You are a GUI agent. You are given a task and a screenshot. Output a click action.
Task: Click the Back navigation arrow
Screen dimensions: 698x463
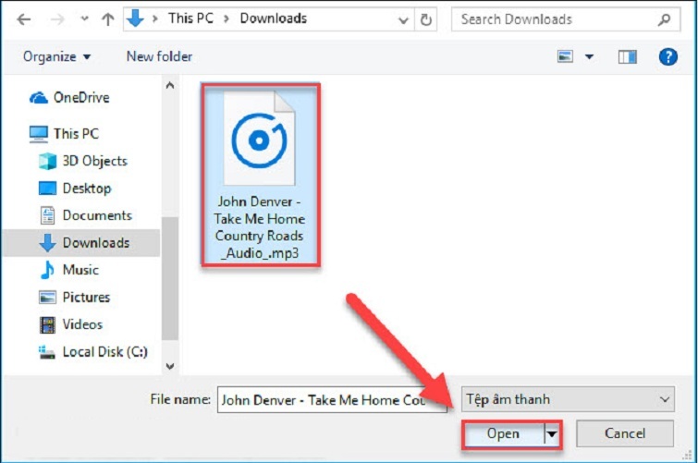coord(25,18)
